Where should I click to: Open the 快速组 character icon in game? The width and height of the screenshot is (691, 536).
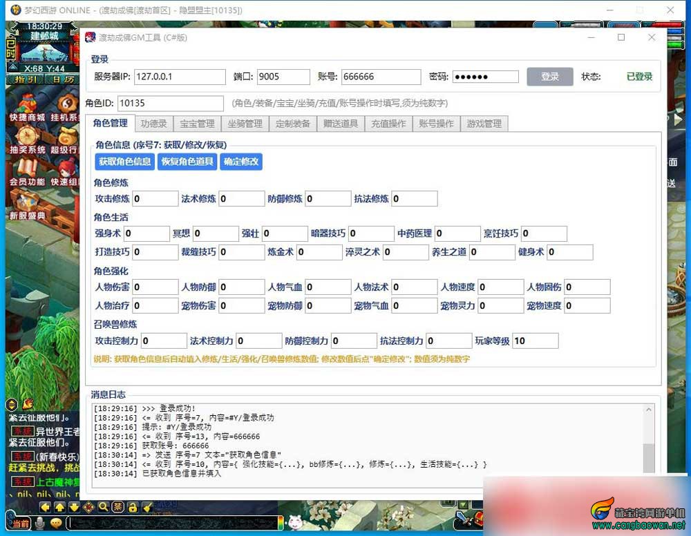tap(65, 172)
